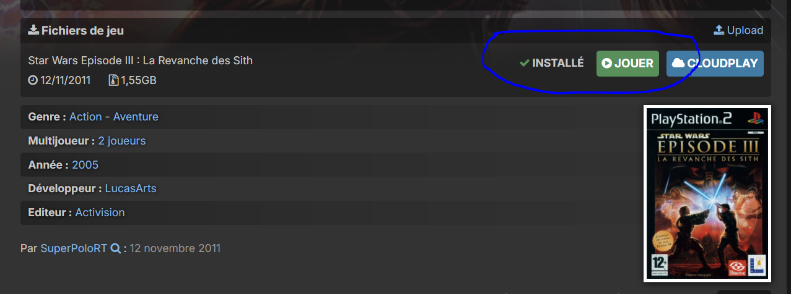This screenshot has width=791, height=294.
Task: Click the magnifier icon next to SuperPoloRT
Action: (x=115, y=249)
